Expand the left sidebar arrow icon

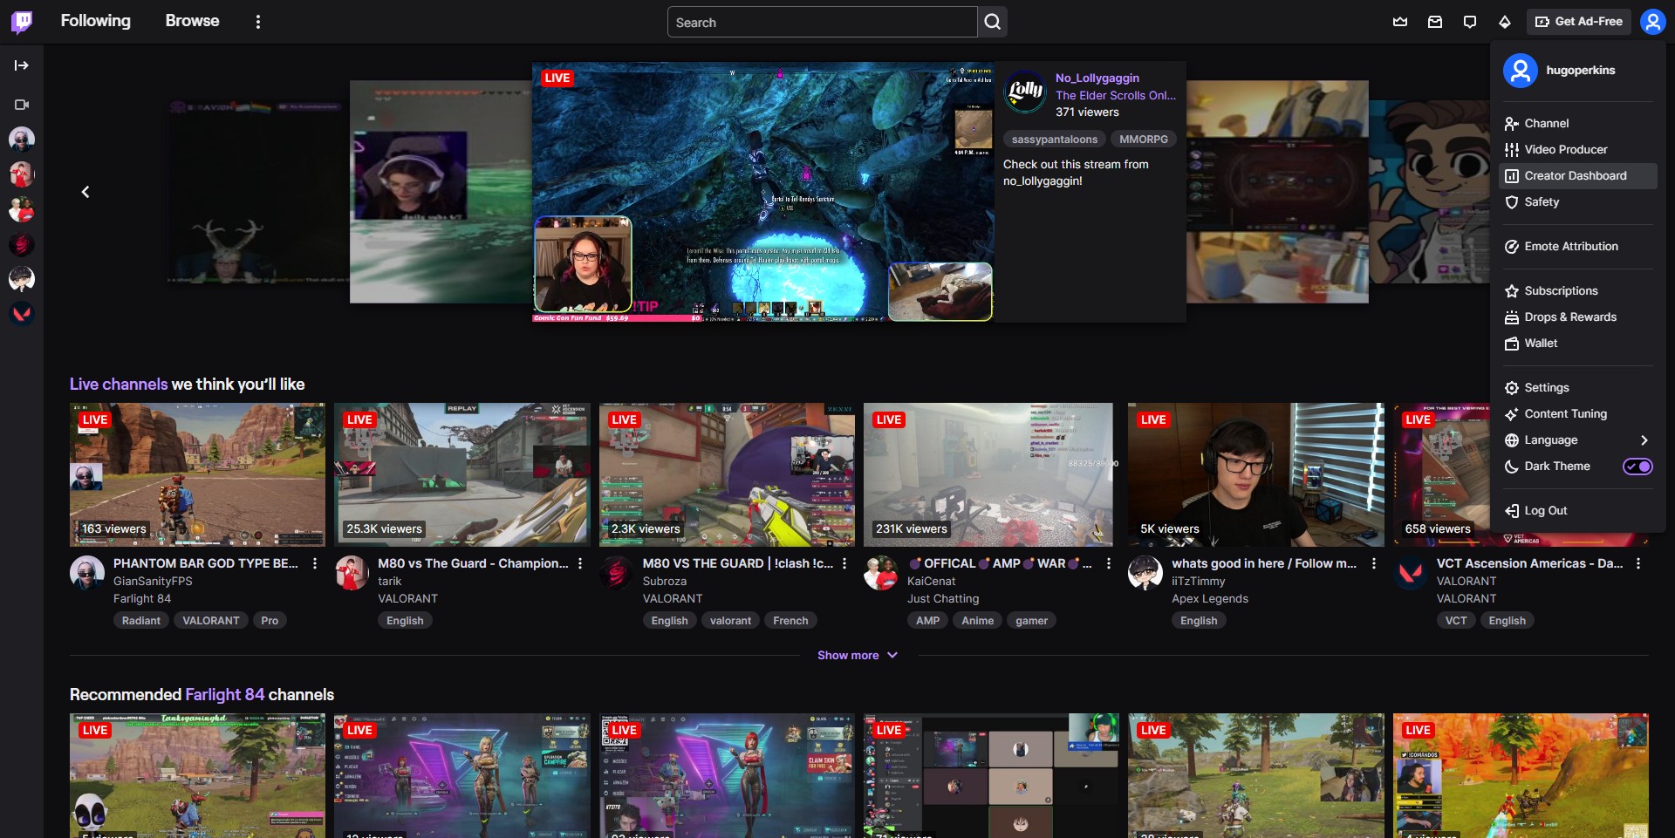[x=22, y=65]
